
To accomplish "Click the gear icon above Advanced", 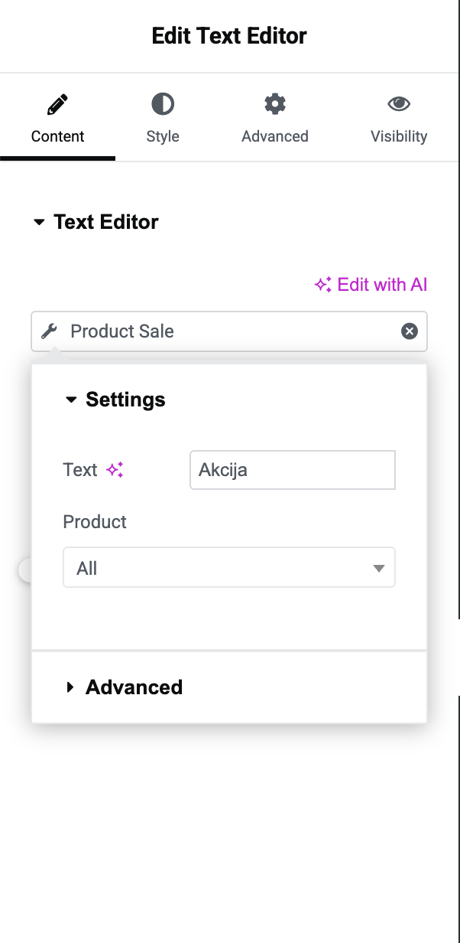I will 275,104.
